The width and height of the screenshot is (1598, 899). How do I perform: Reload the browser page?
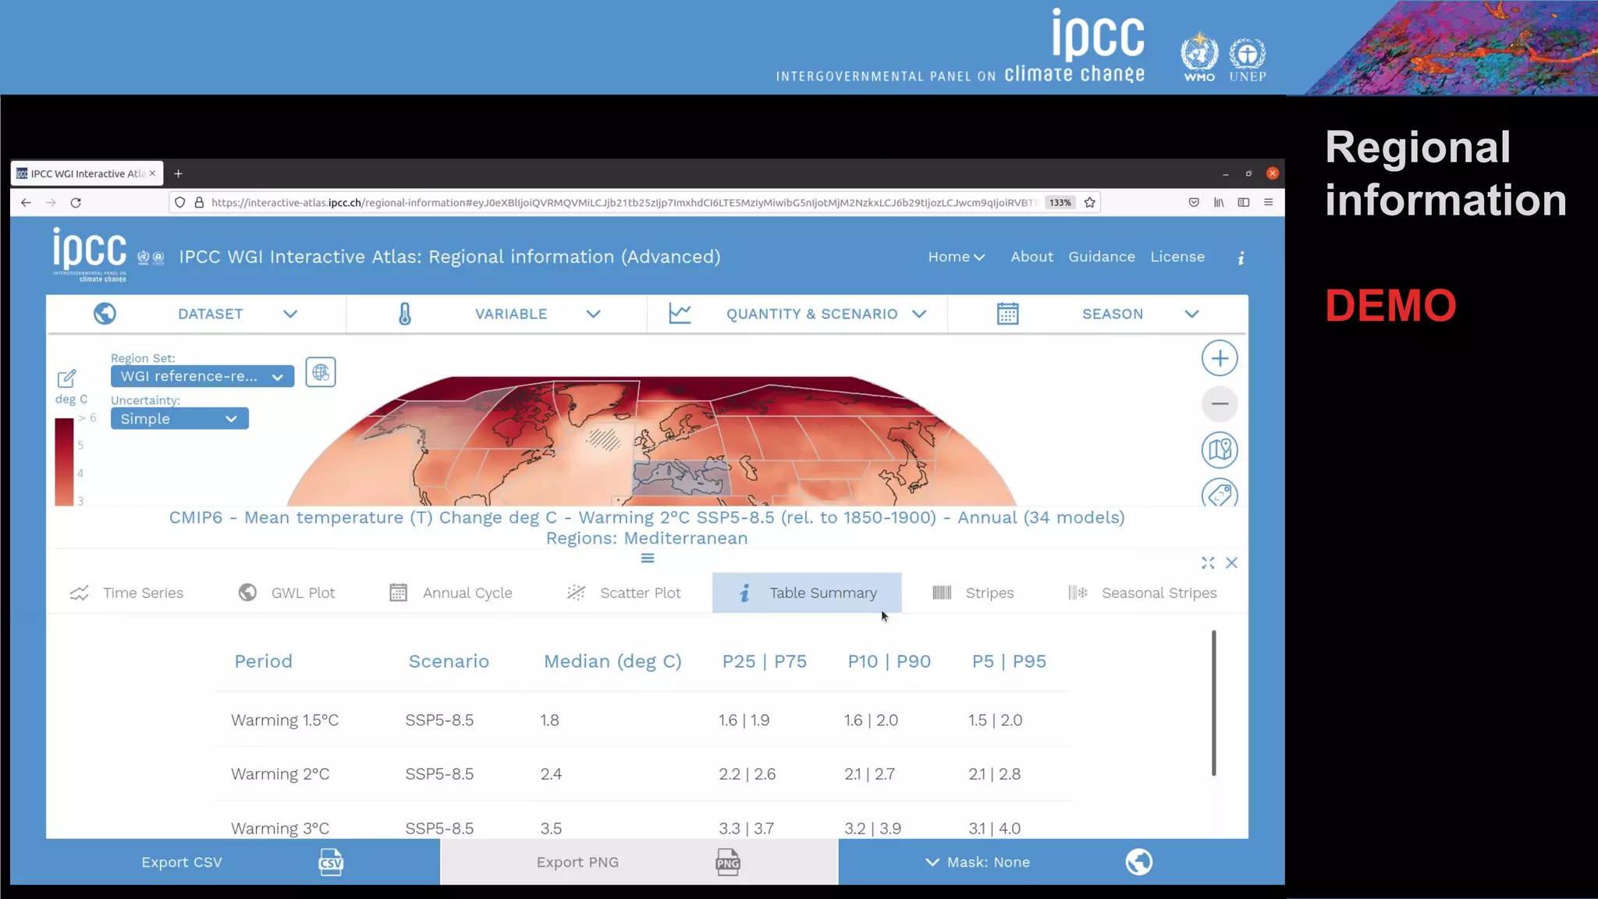click(76, 203)
